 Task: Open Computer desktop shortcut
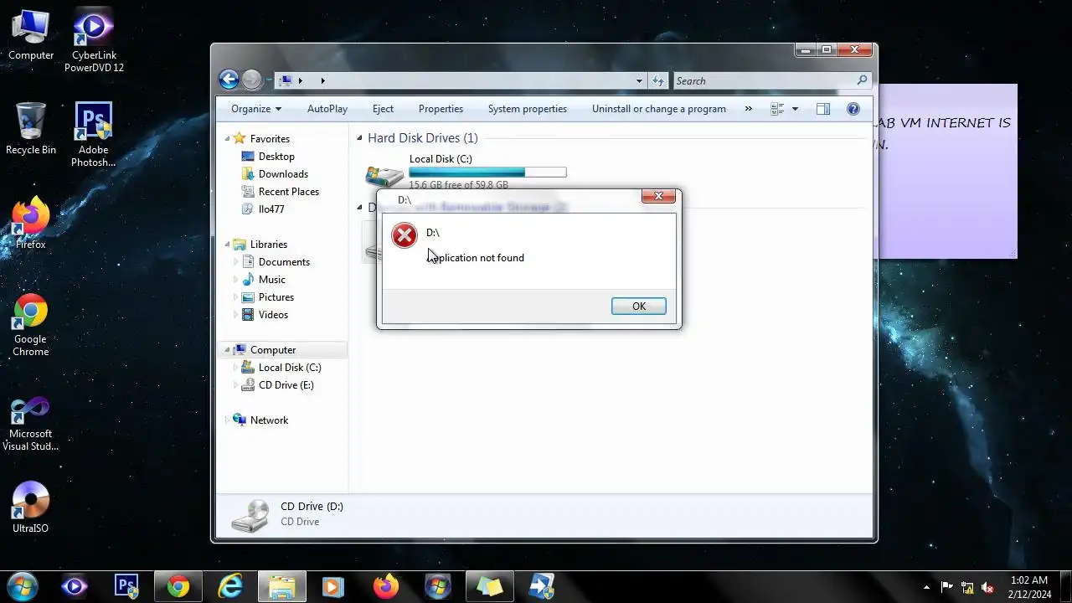pyautogui.click(x=31, y=35)
